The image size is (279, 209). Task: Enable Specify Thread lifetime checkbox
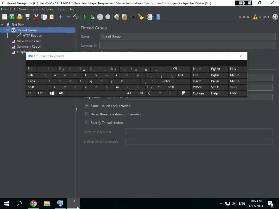tap(87, 123)
